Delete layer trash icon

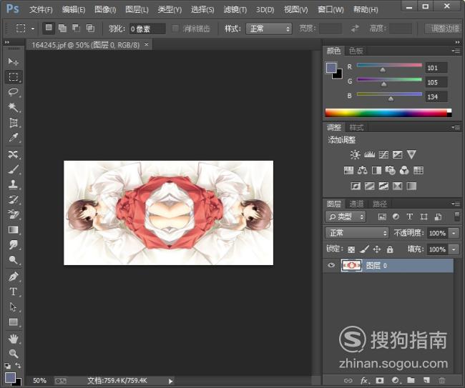coord(442,380)
